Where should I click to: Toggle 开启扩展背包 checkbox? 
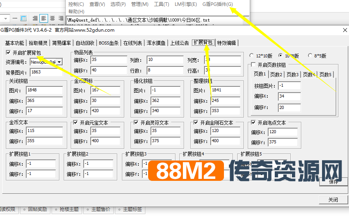8,52
